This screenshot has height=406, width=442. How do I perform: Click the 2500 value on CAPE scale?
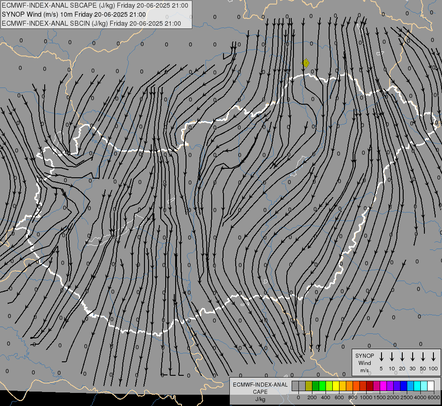point(407,397)
